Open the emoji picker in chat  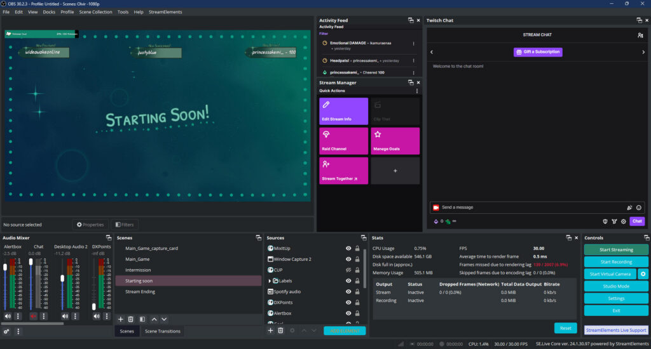[639, 207]
